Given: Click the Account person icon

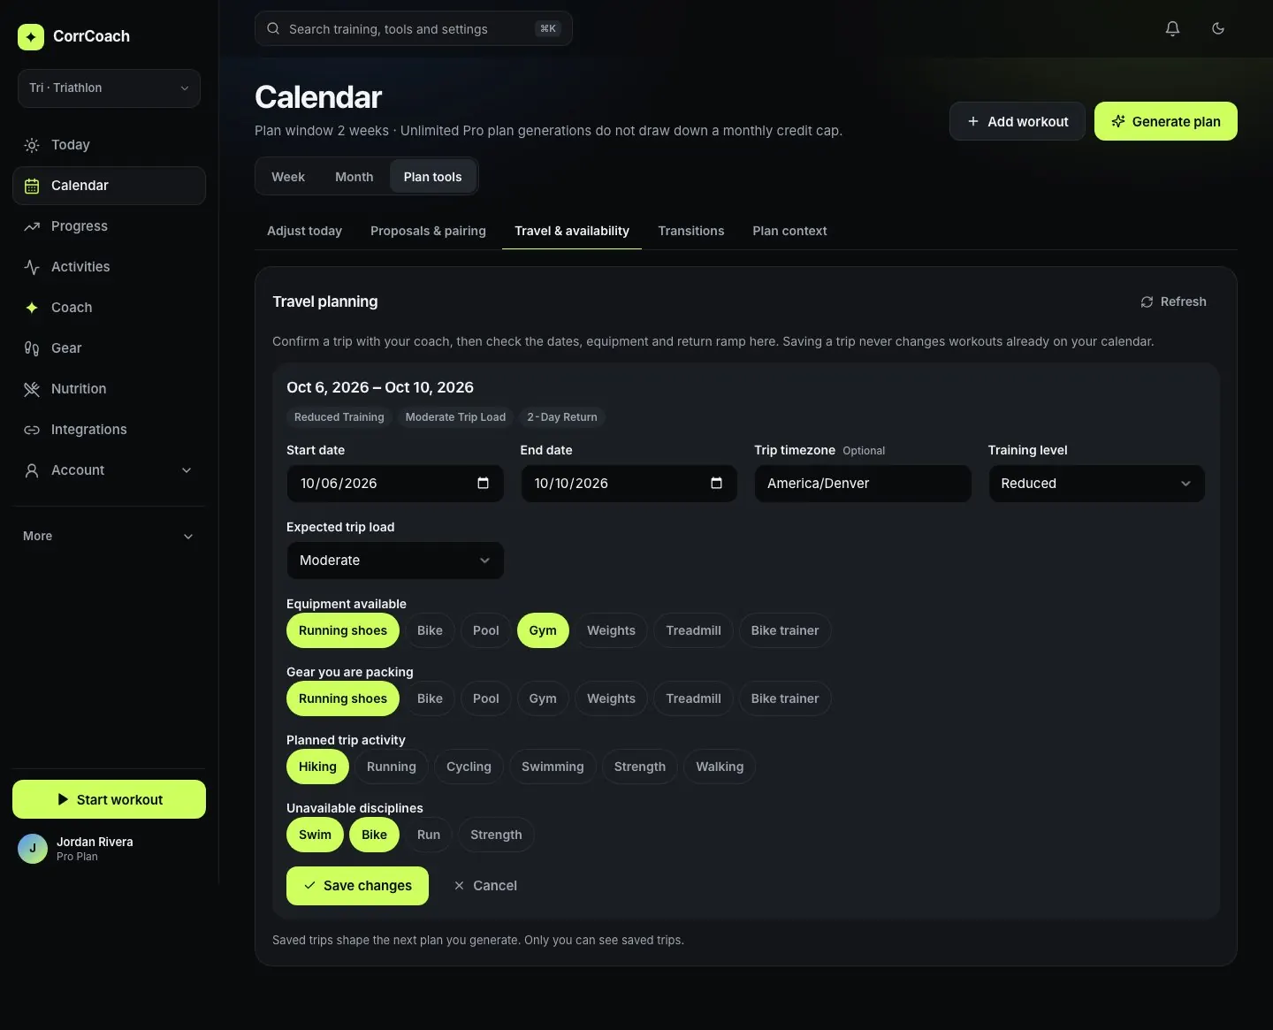Looking at the screenshot, I should click(x=32, y=470).
